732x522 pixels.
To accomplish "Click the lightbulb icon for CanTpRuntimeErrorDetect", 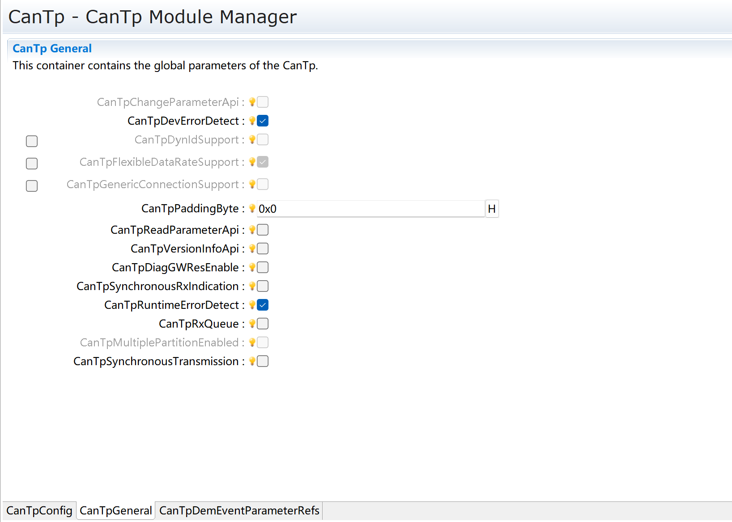I will [252, 305].
